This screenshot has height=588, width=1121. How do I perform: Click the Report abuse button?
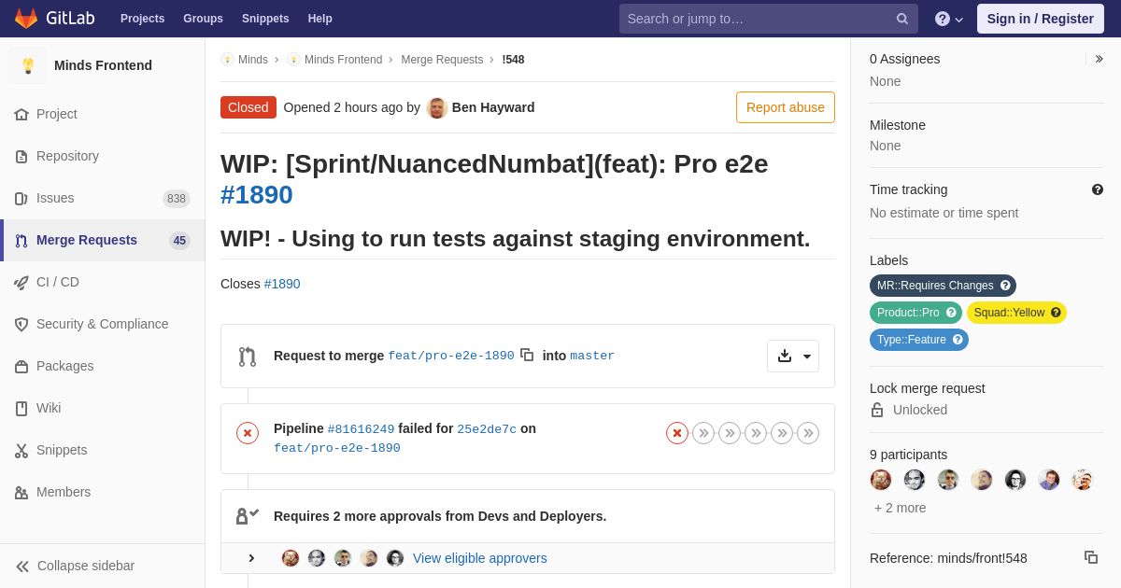786,107
